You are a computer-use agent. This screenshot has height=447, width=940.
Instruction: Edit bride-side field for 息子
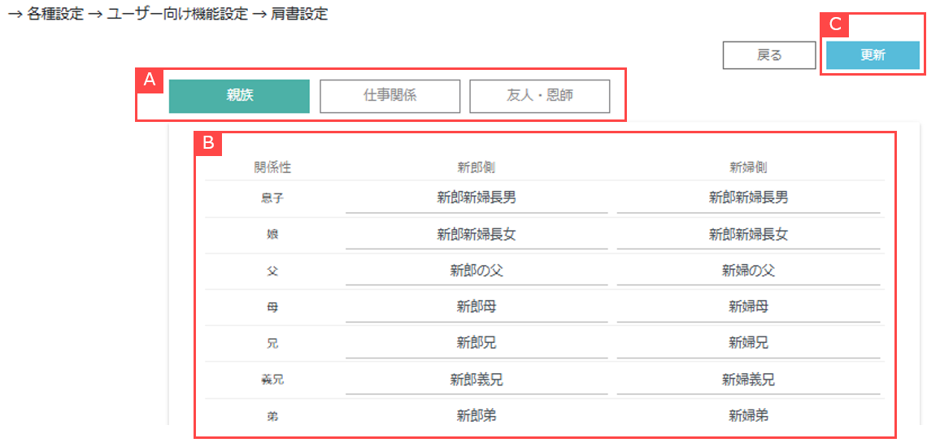point(748,197)
